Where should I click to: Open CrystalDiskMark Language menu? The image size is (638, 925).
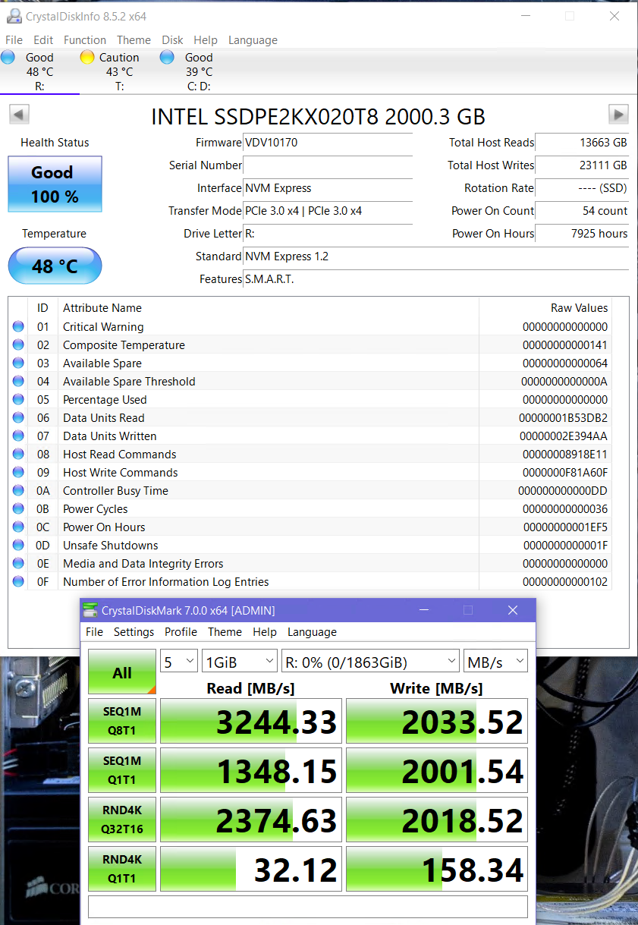pos(312,632)
